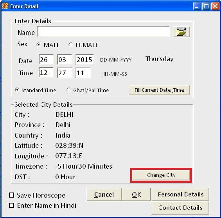Focus the hour field showing 12
This screenshot has width=221, height=218.
pos(46,73)
